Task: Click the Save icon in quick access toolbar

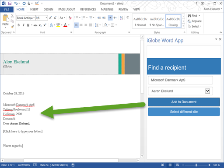Action: [10, 3]
